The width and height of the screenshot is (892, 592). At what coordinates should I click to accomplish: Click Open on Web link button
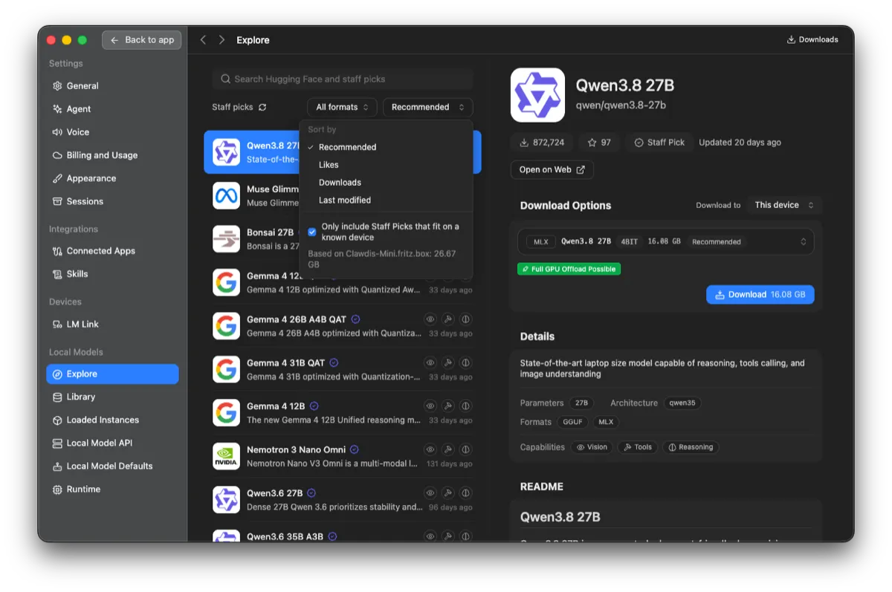coord(552,169)
